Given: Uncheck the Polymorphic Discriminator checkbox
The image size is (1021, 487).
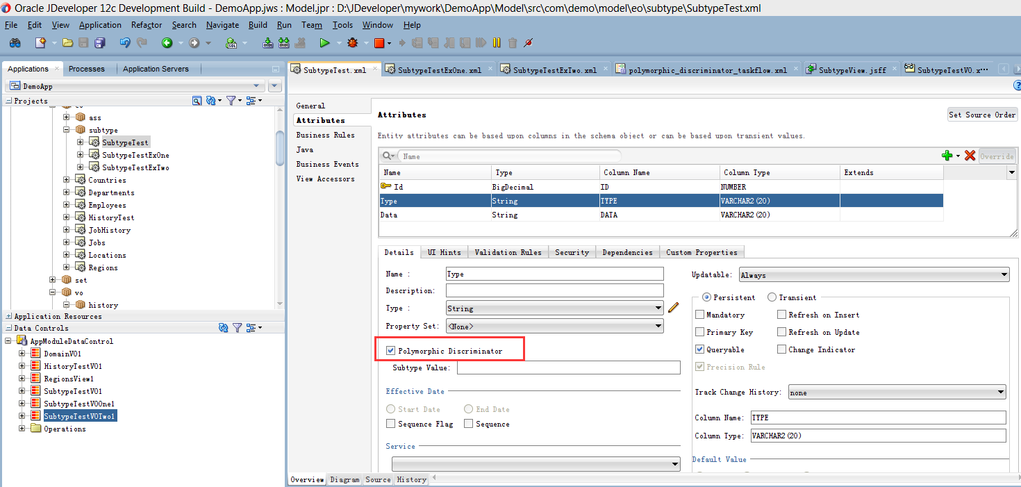Looking at the screenshot, I should pyautogui.click(x=390, y=351).
